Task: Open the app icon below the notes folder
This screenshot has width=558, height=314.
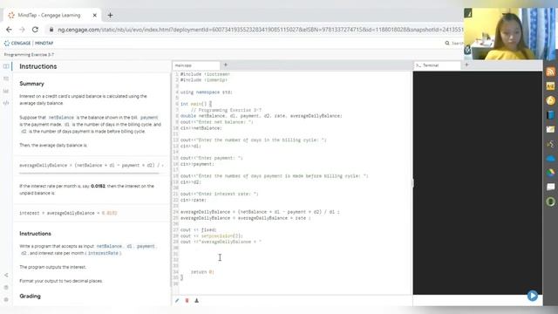Action: tap(550, 144)
